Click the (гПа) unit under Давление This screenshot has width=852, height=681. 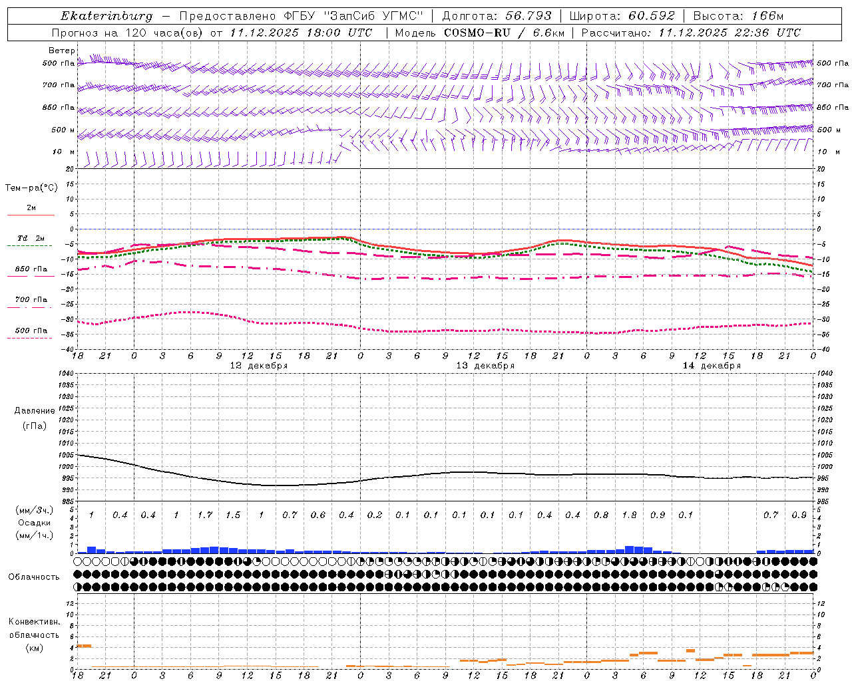[35, 426]
